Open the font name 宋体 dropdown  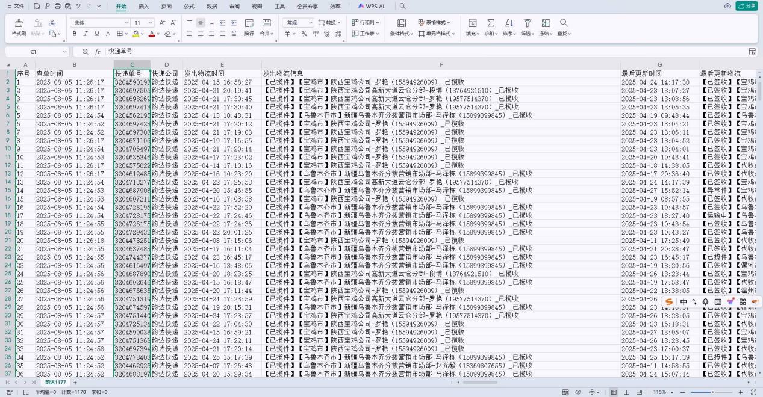click(126, 22)
